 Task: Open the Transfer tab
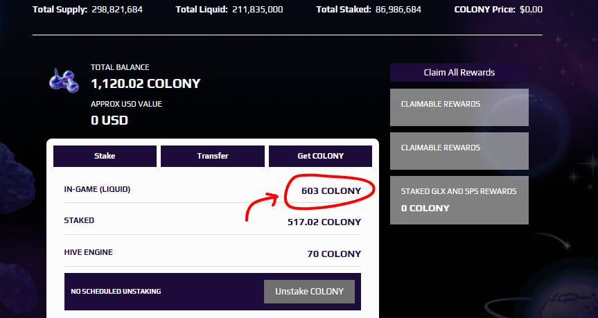coord(212,156)
